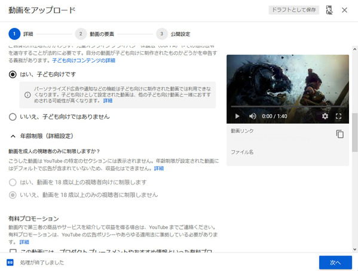
Task: Play the video preview
Action: pos(237,116)
